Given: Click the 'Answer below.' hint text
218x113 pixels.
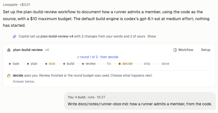Looking at the screenshot, I should pyautogui.click(x=24, y=82).
